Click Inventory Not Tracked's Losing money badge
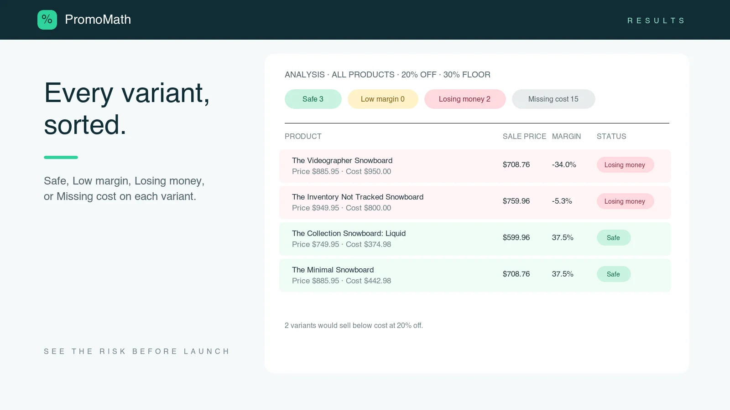Screen dimensions: 730x410 coord(625,201)
